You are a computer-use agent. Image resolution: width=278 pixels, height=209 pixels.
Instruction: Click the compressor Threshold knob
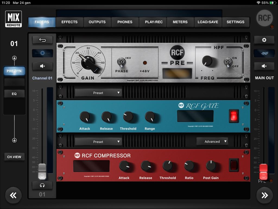168,166
